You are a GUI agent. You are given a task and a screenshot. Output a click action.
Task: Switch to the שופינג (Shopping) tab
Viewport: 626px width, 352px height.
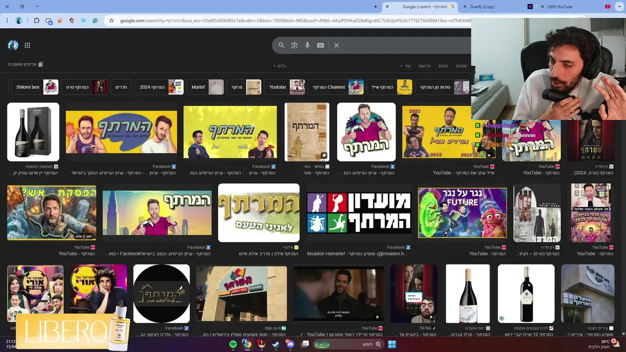[x=461, y=66]
